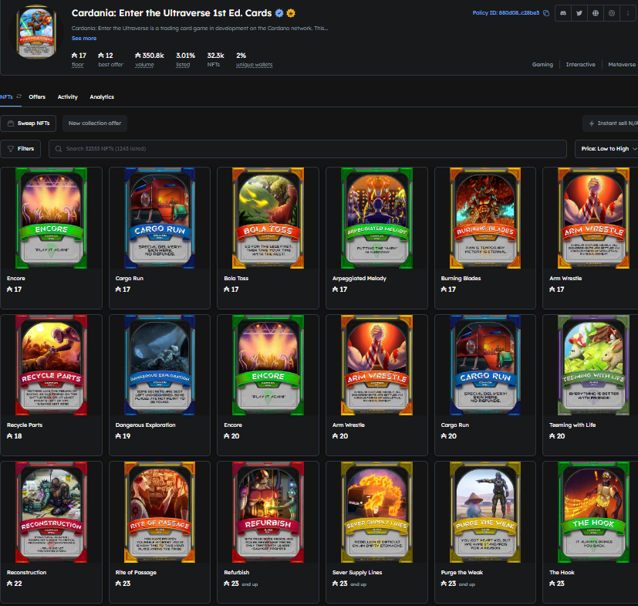
Task: Open the Price: Low to High sort dropdown
Action: click(x=606, y=149)
